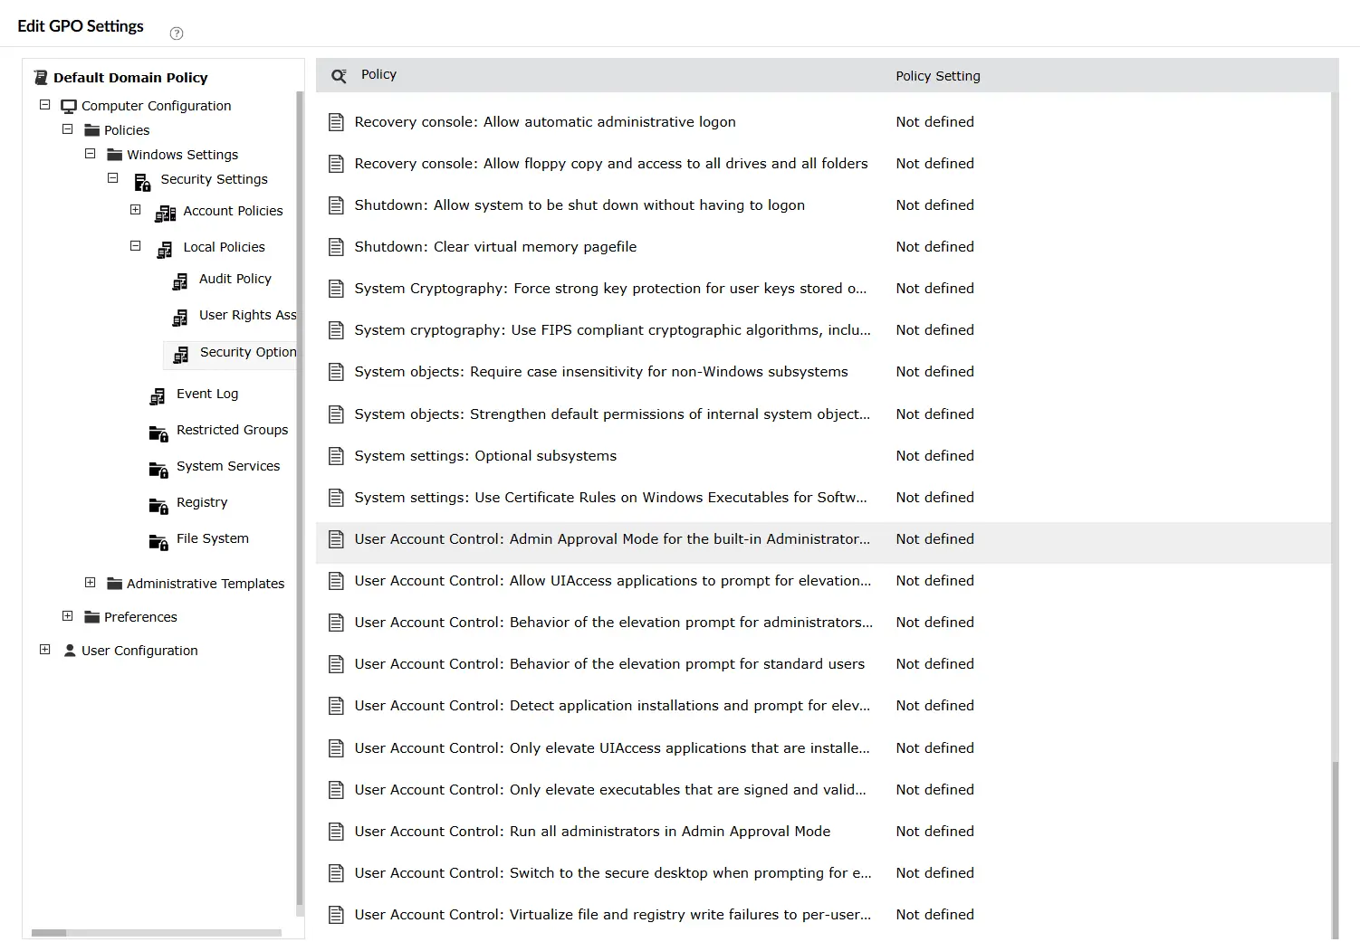Open the Registry tree item
Image resolution: width=1360 pixels, height=942 pixels.
(x=202, y=502)
